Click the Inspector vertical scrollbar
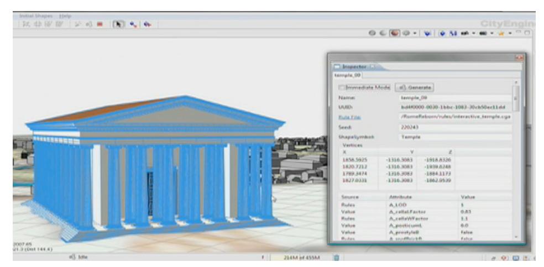The image size is (544, 267). [516, 99]
